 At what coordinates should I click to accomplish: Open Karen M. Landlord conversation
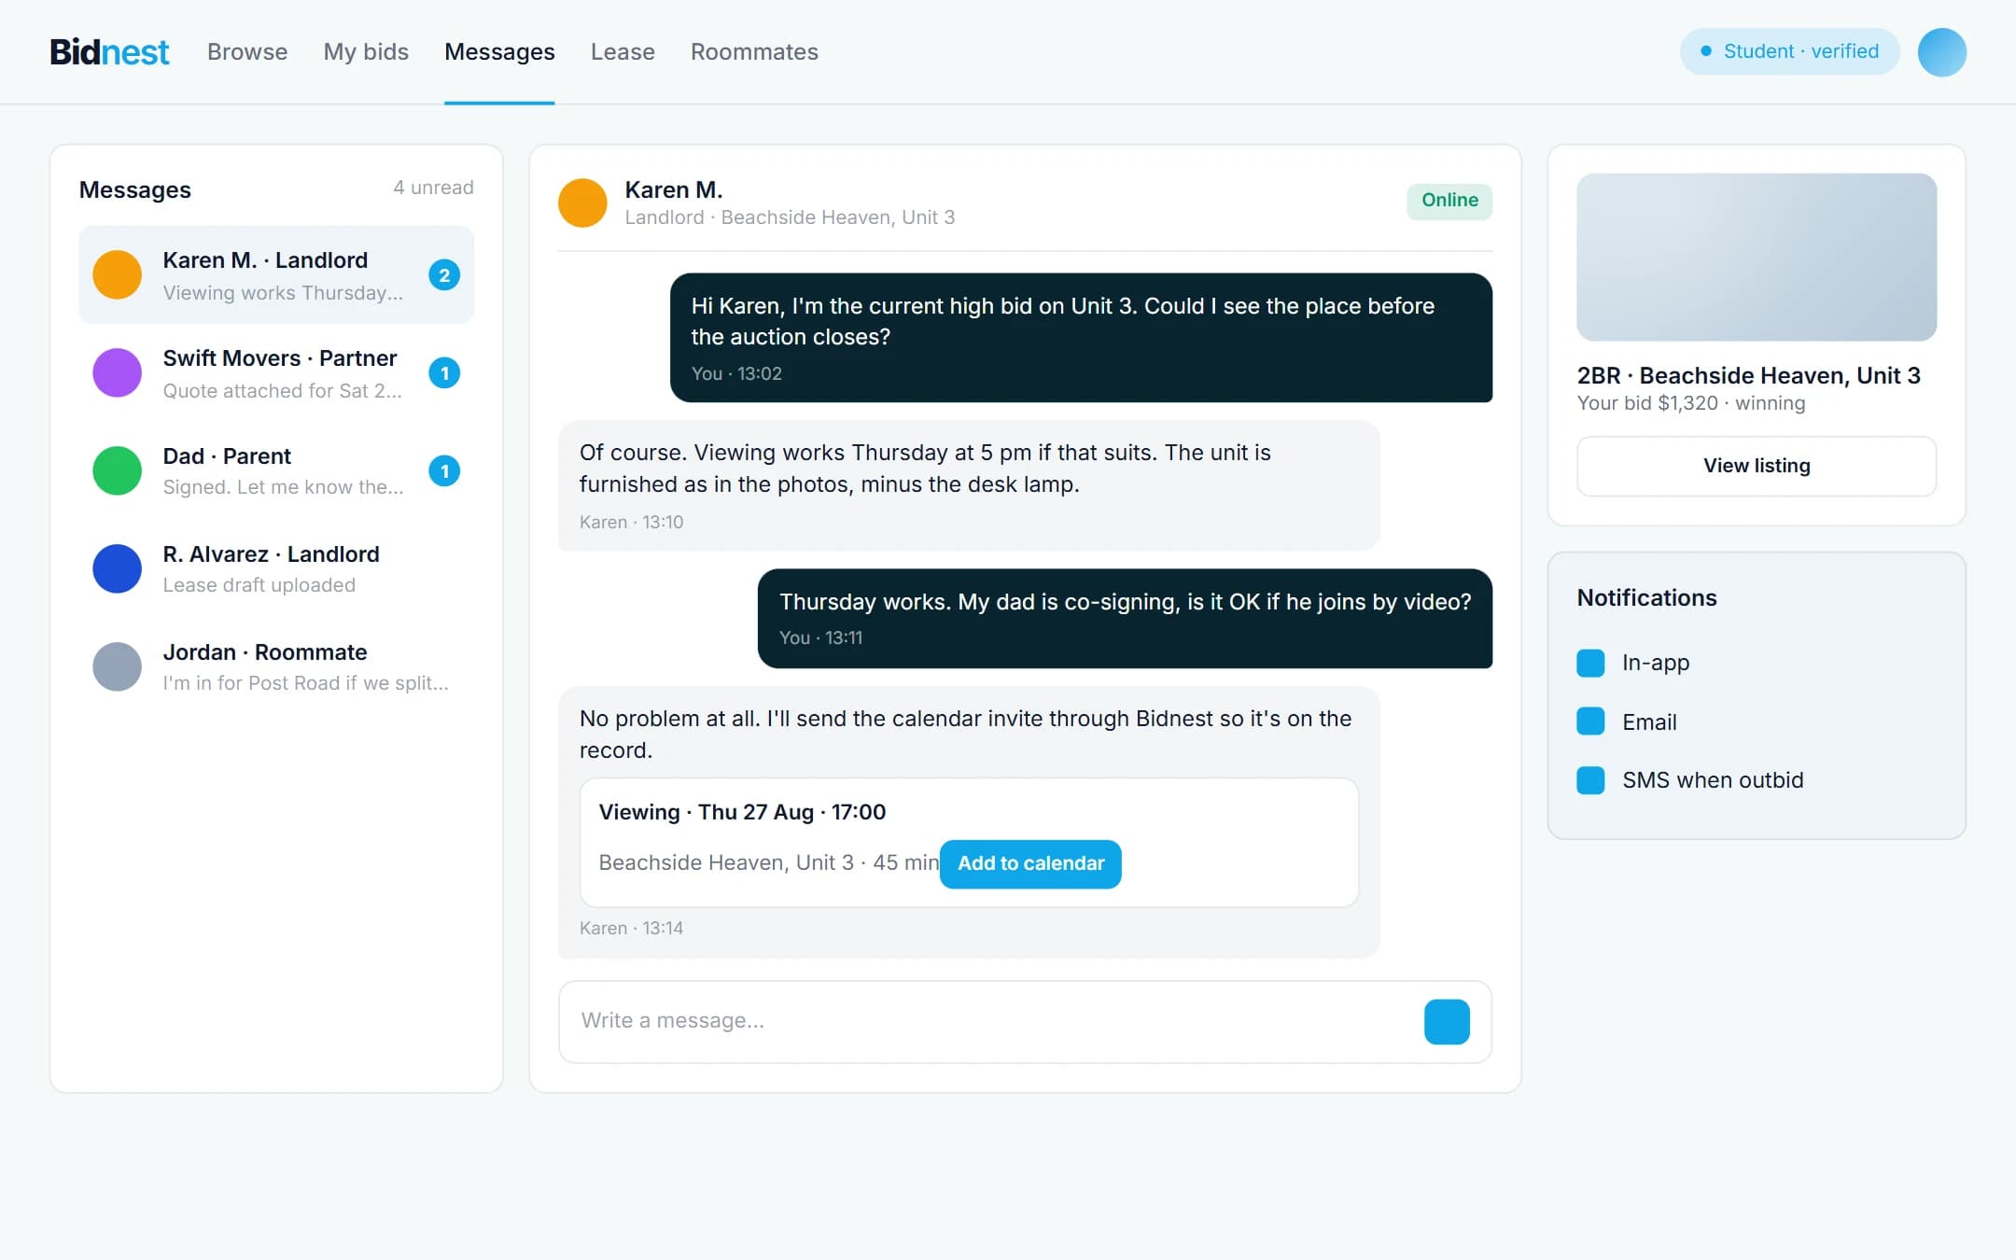tap(276, 274)
